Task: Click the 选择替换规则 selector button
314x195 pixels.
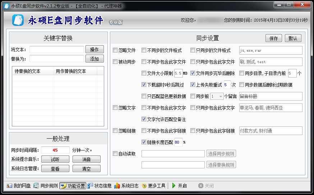Action: pyautogui.click(x=221, y=165)
